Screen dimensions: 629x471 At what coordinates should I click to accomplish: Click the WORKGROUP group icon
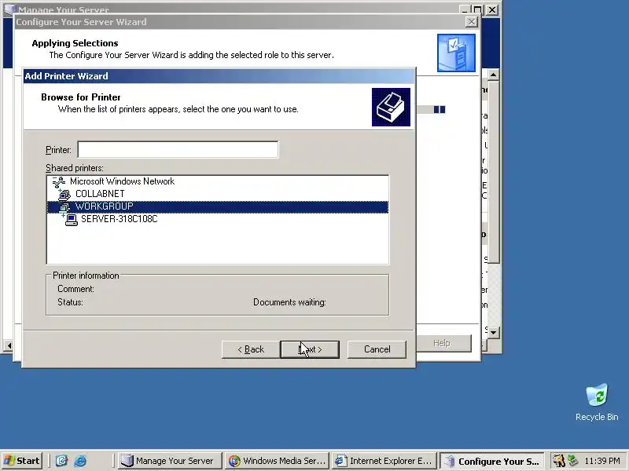pos(64,207)
